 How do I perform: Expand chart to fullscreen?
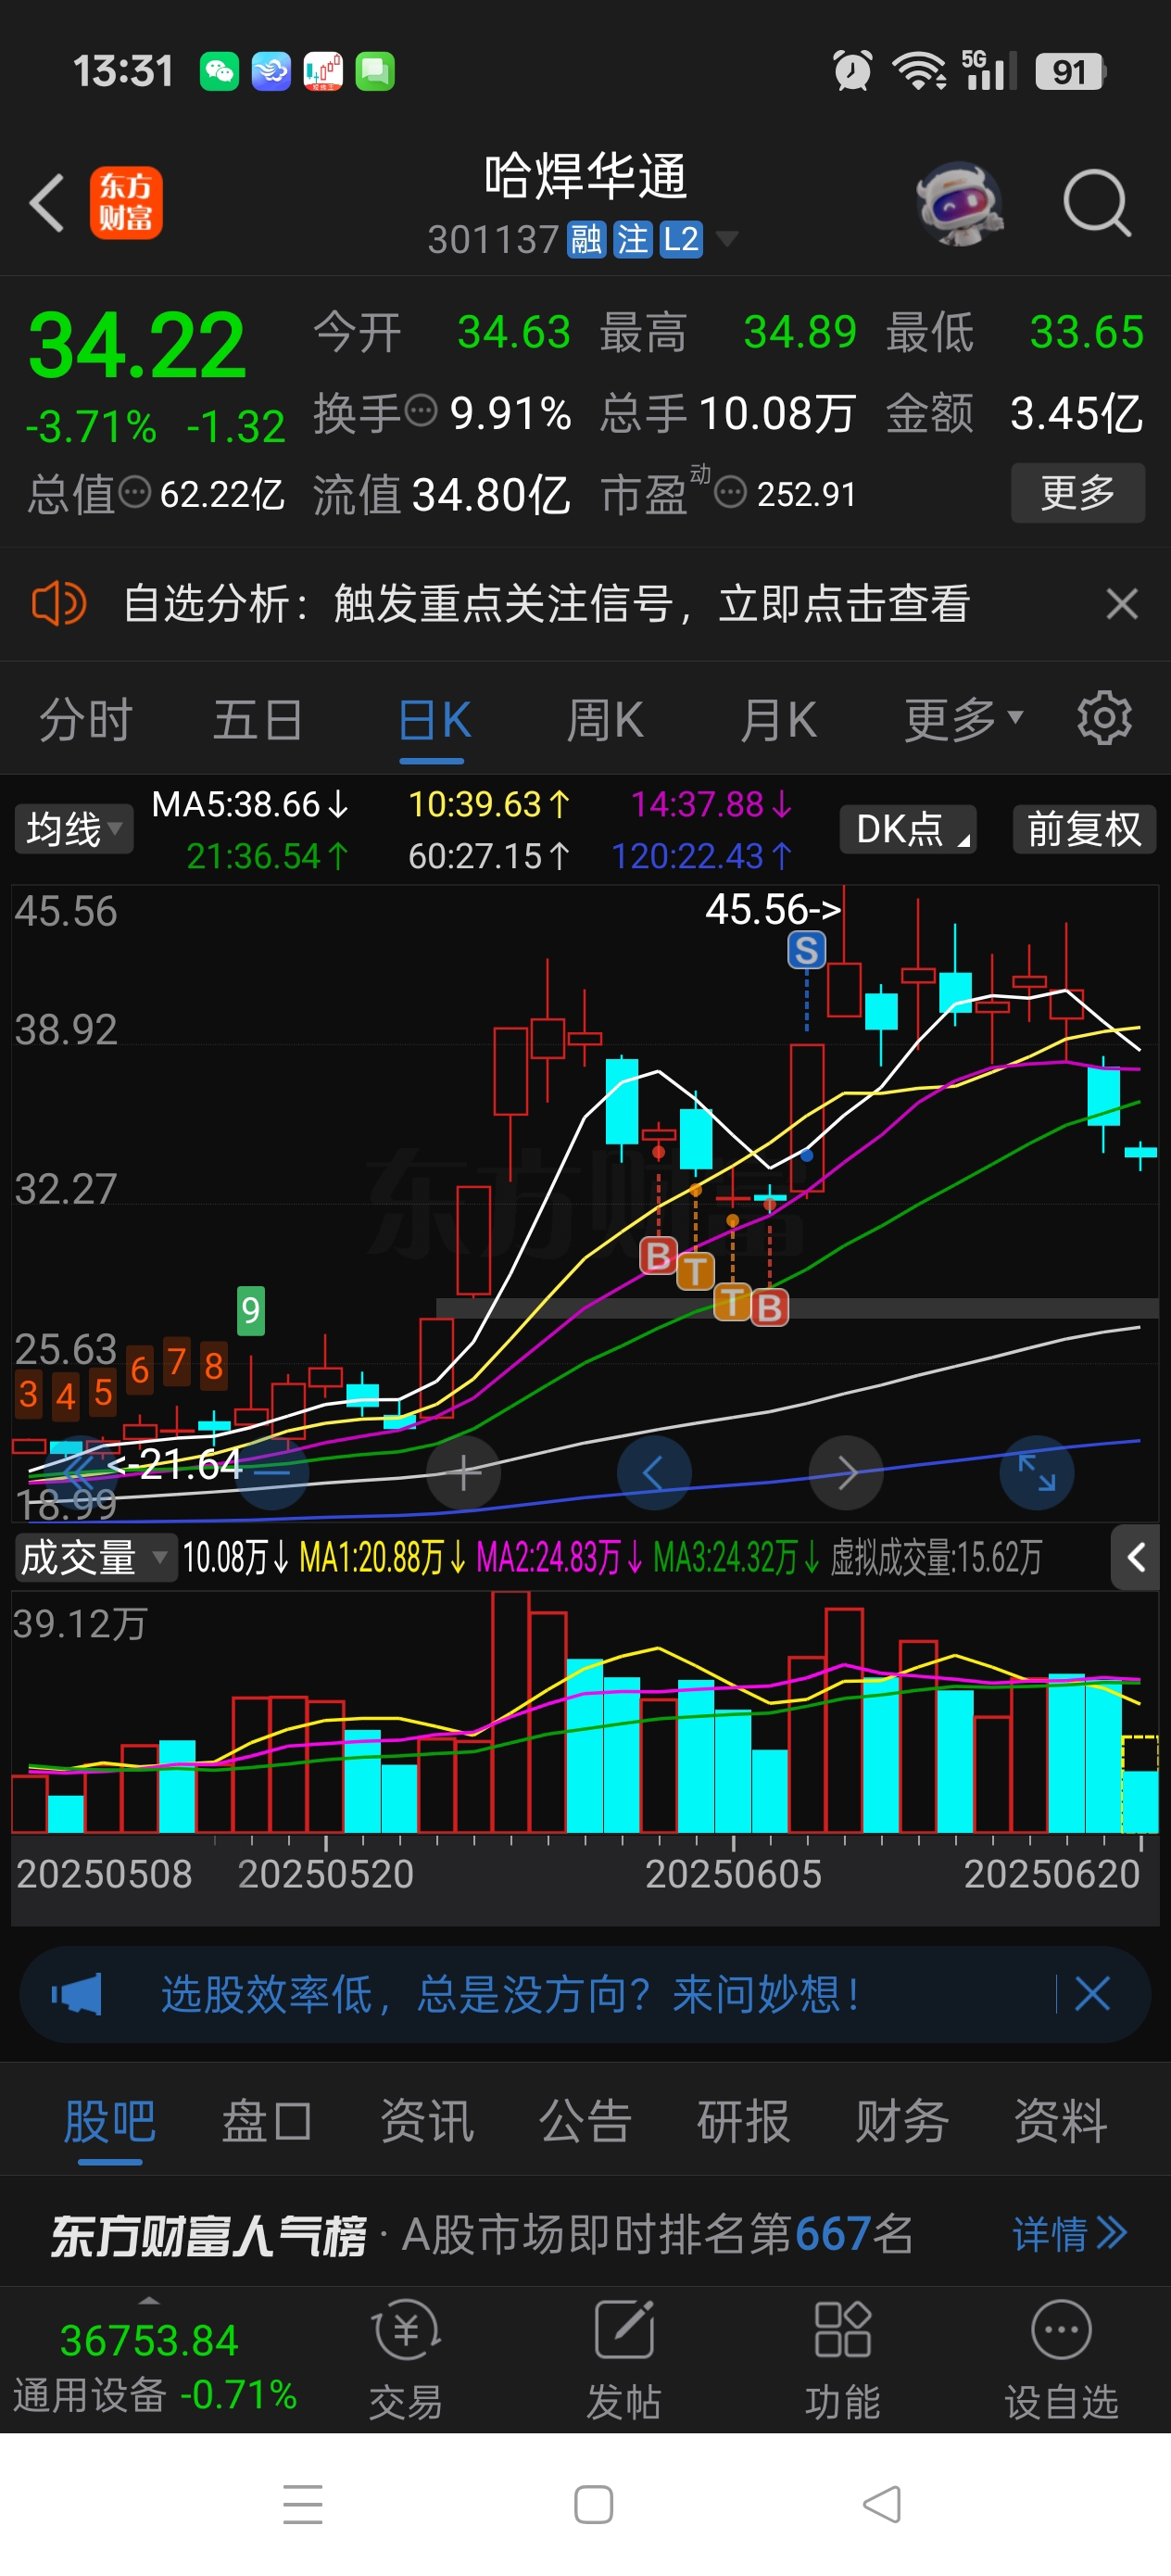tap(1037, 1473)
